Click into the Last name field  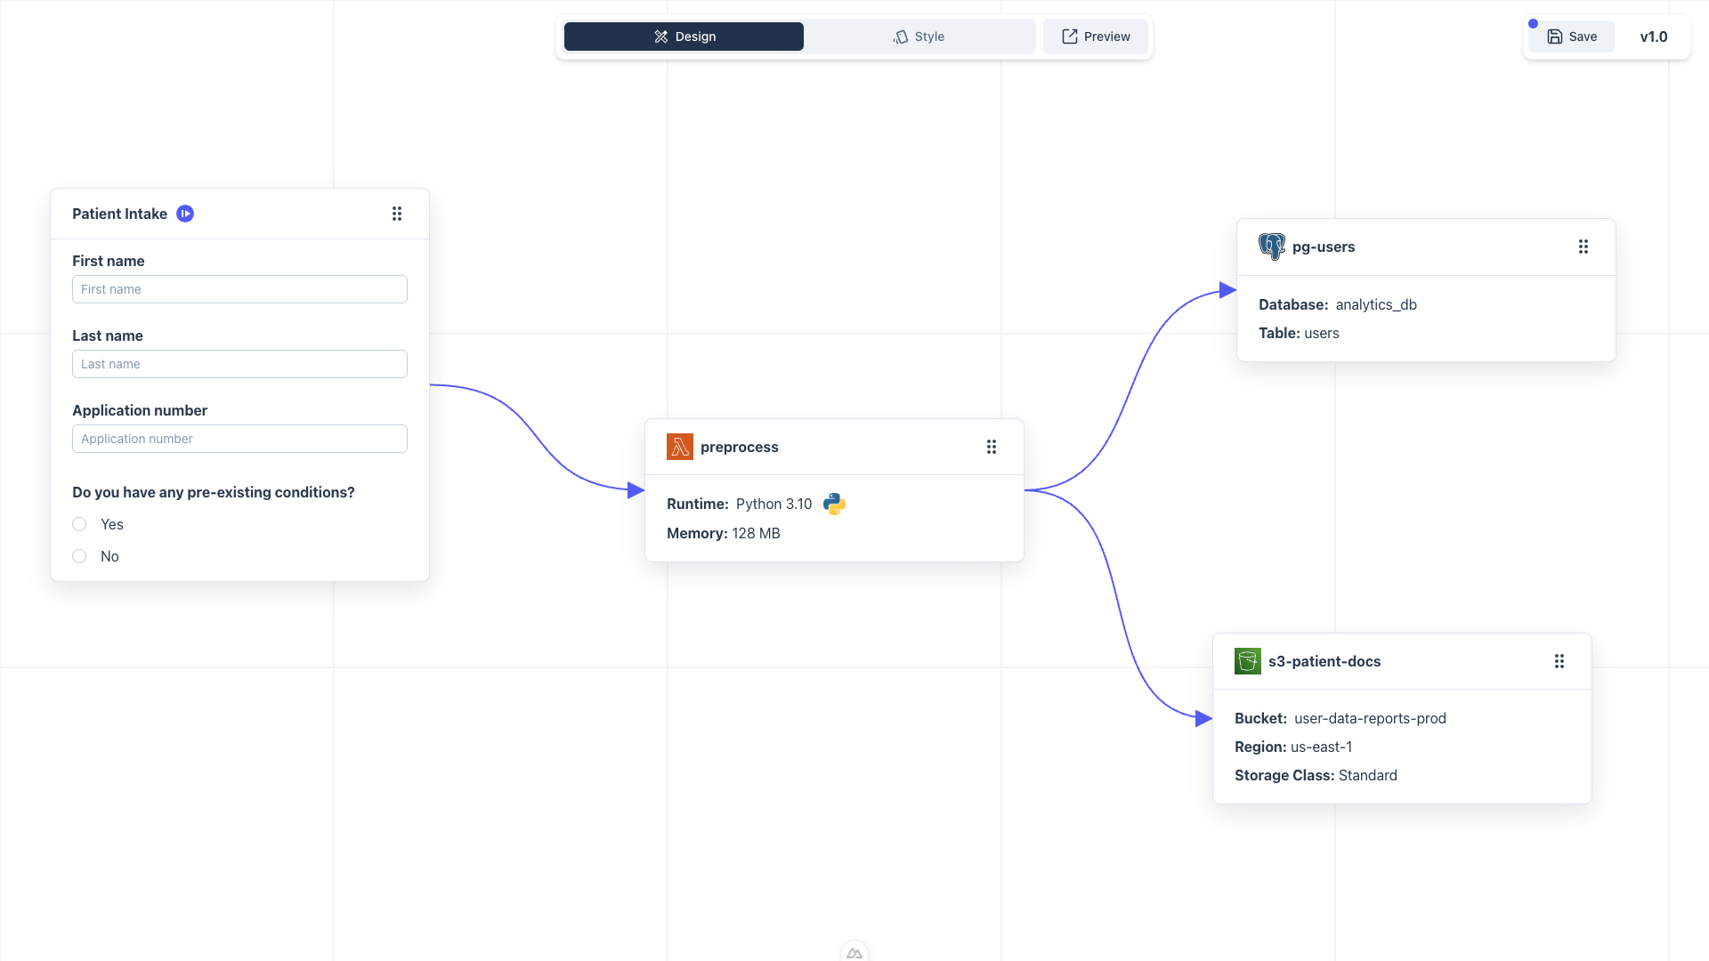pos(239,364)
